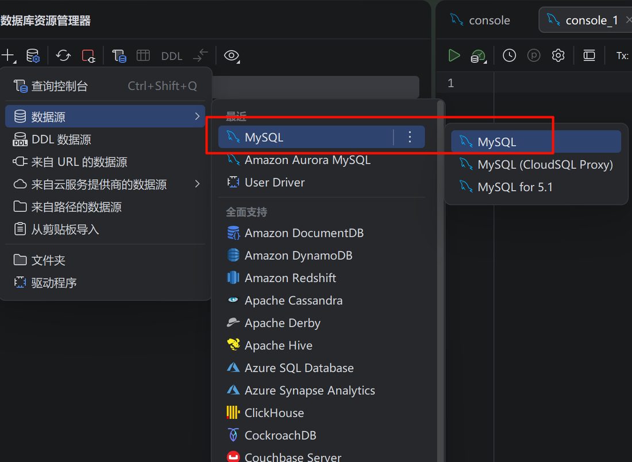Switch to the console tab

(x=480, y=20)
